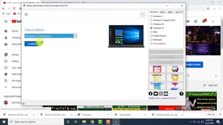Open the hamburger menu in ISO Downloader
Image resolution: width=223 pixels, height=125 pixels.
click(26, 14)
